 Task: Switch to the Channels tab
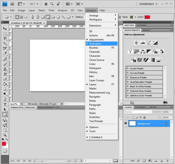141,107
